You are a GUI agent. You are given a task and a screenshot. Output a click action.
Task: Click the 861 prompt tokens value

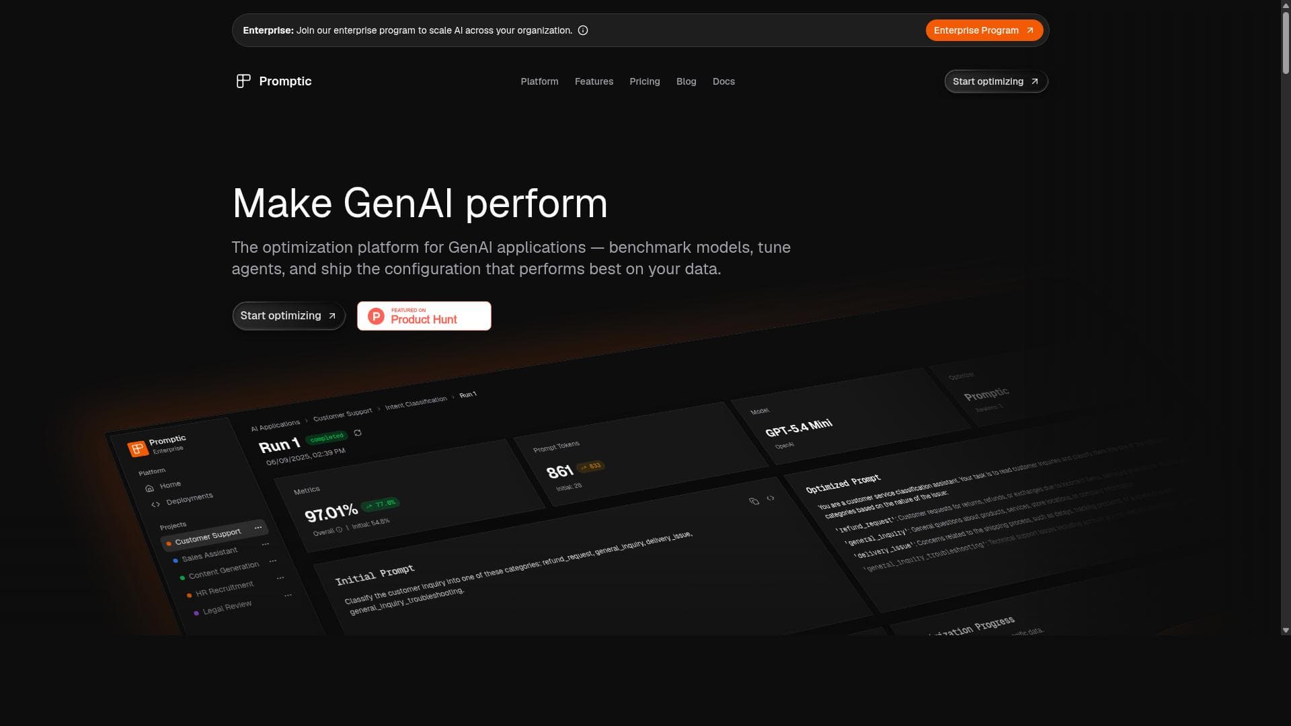559,472
